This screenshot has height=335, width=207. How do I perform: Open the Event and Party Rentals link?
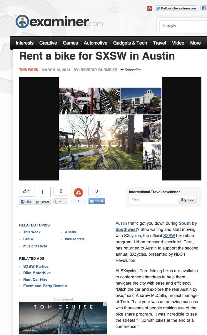[x=45, y=286]
